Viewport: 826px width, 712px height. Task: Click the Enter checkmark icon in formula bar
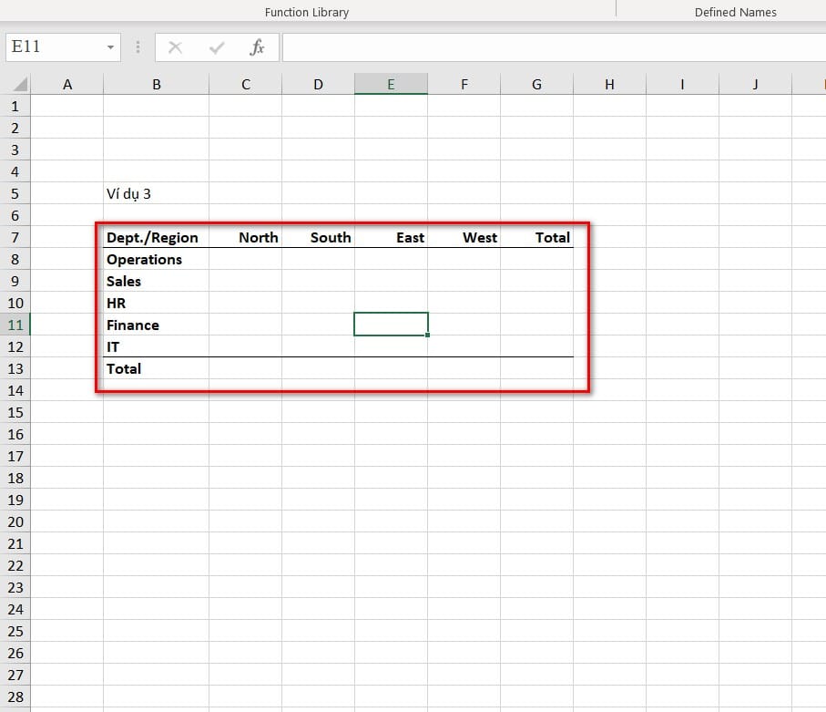pos(217,47)
